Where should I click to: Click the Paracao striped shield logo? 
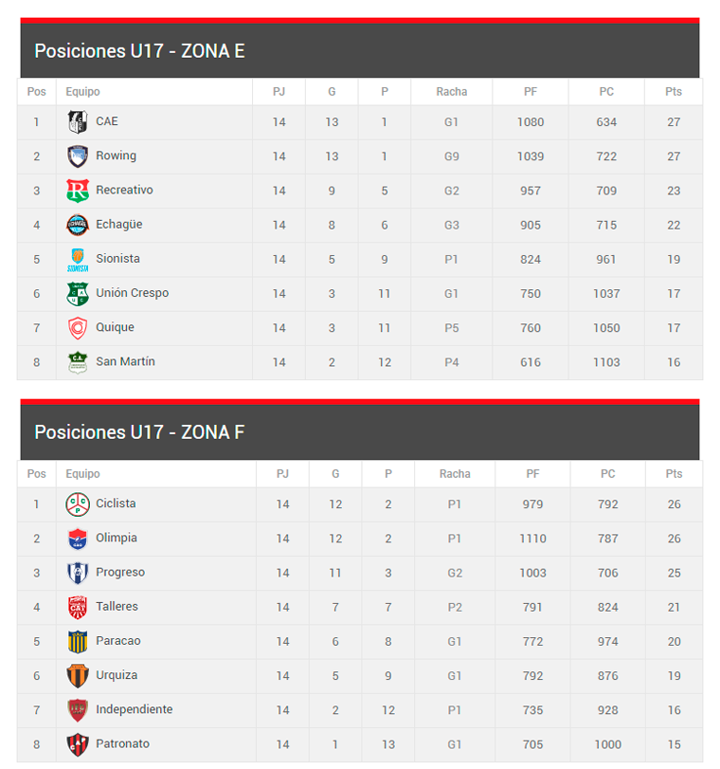[77, 641]
